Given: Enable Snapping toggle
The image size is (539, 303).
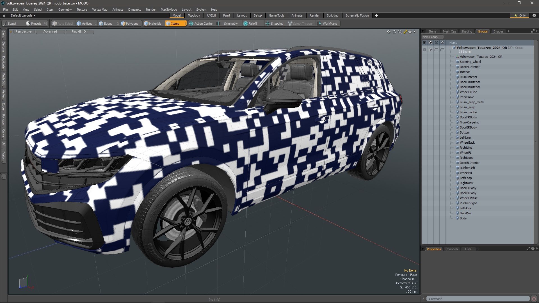Looking at the screenshot, I should pyautogui.click(x=274, y=24).
